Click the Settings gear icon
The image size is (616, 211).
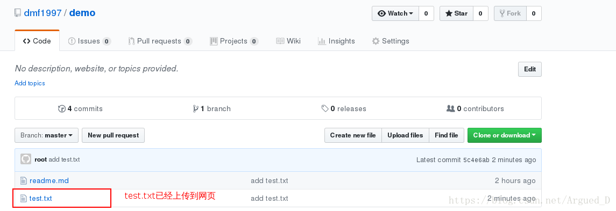[376, 41]
